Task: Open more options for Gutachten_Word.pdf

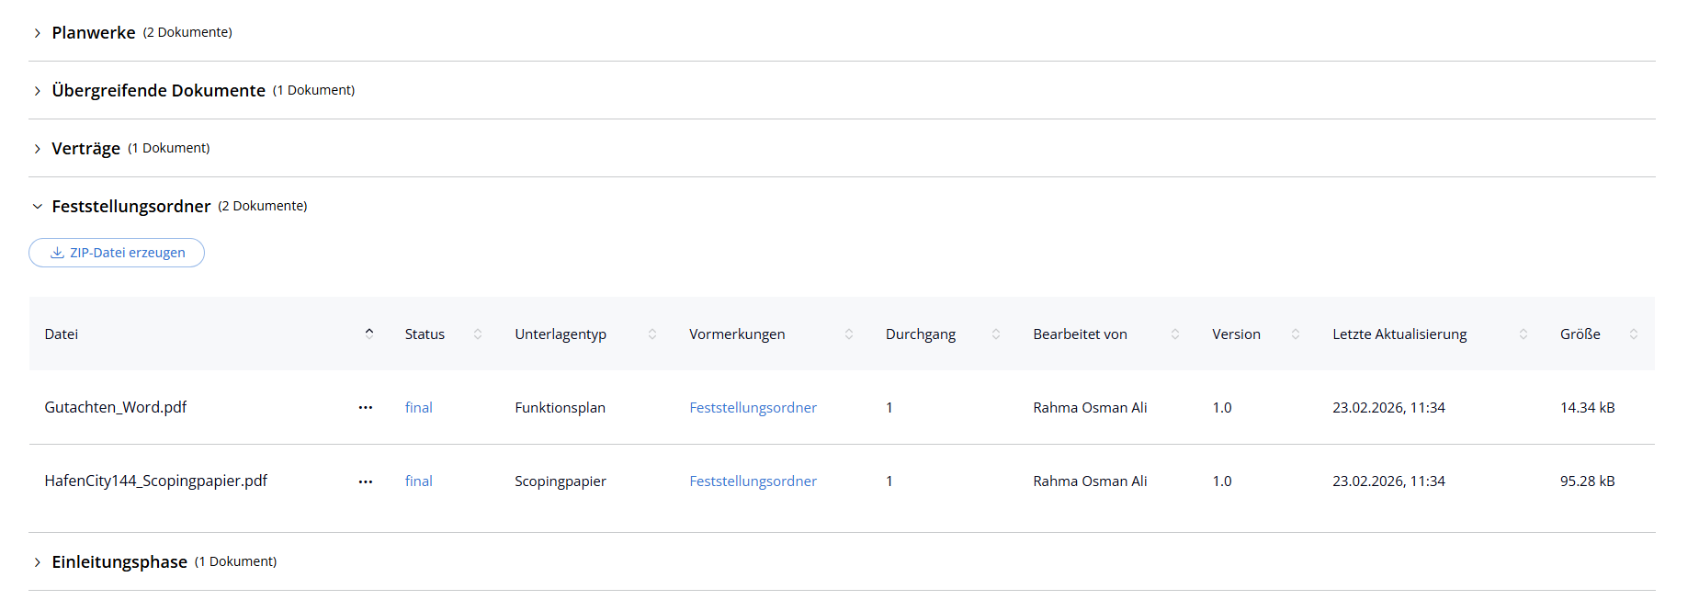Action: [366, 407]
